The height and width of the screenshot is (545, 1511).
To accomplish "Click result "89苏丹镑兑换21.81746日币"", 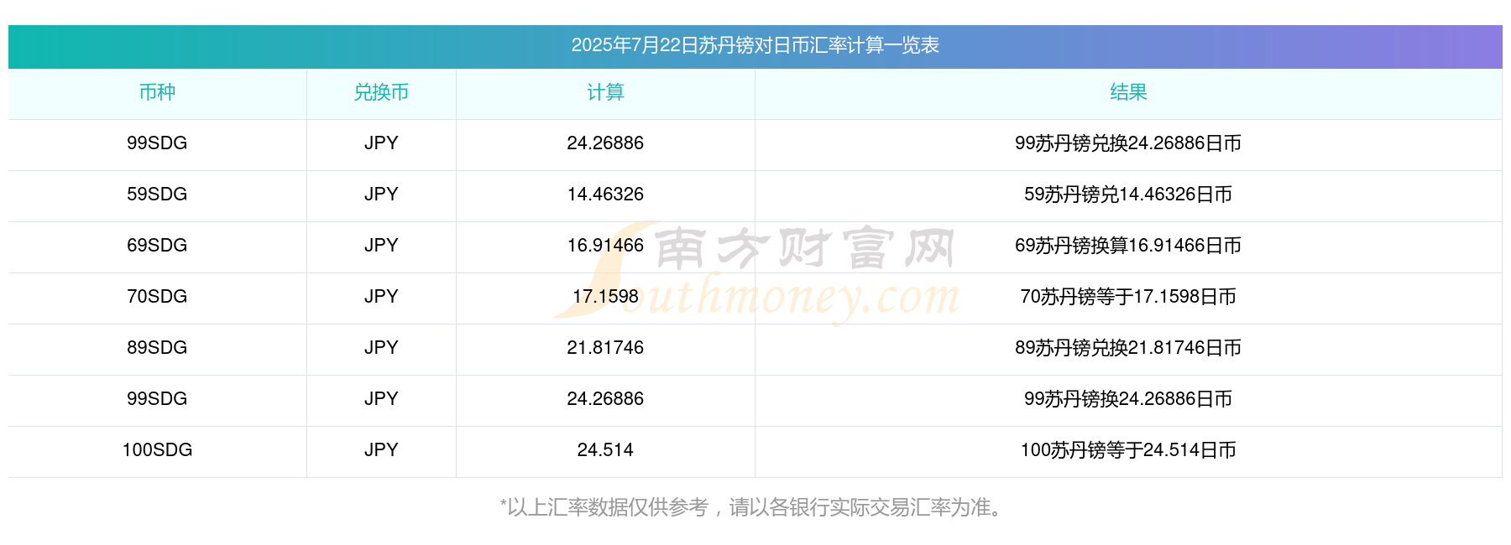I will 1128,348.
